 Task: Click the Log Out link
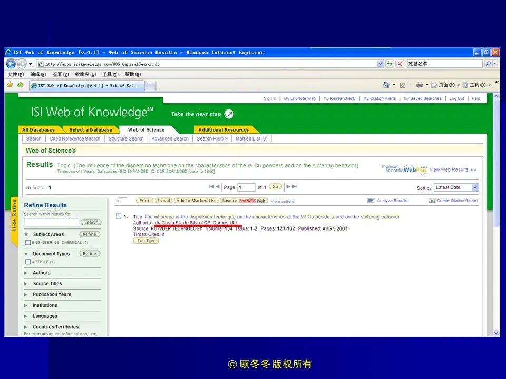(456, 98)
